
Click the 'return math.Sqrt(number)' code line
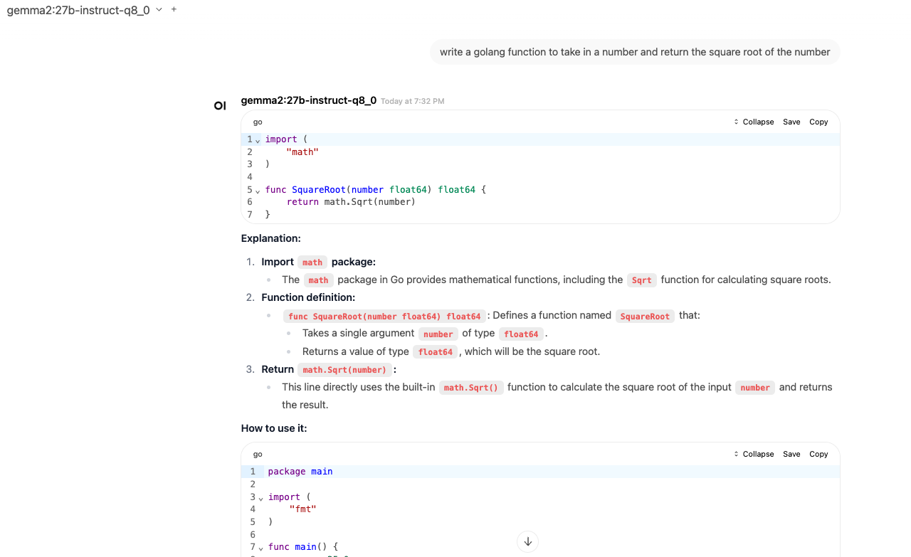coord(351,202)
